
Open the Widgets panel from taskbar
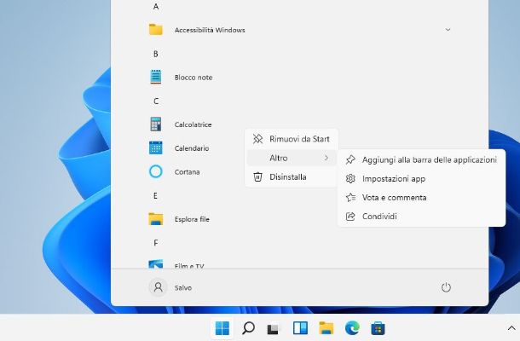coord(300,328)
